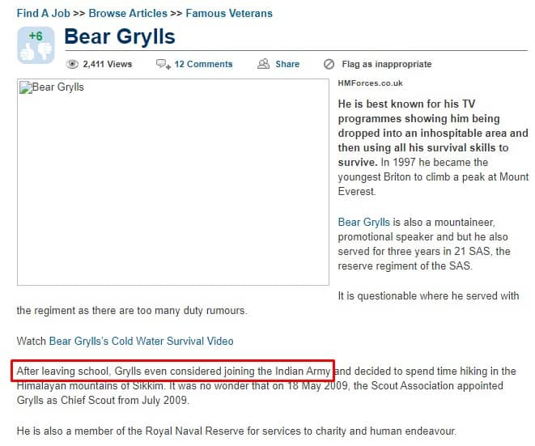
Task: Click the thumbs down icon
Action: tap(45, 52)
